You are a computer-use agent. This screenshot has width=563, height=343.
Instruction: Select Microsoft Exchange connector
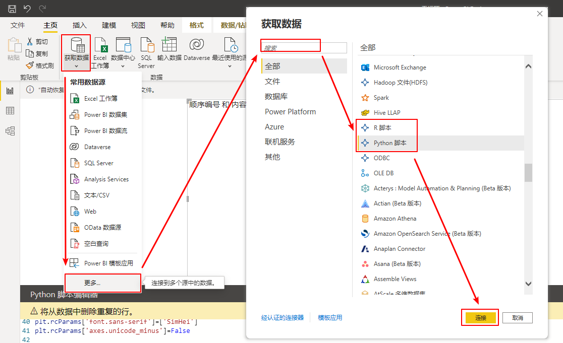[440, 67]
